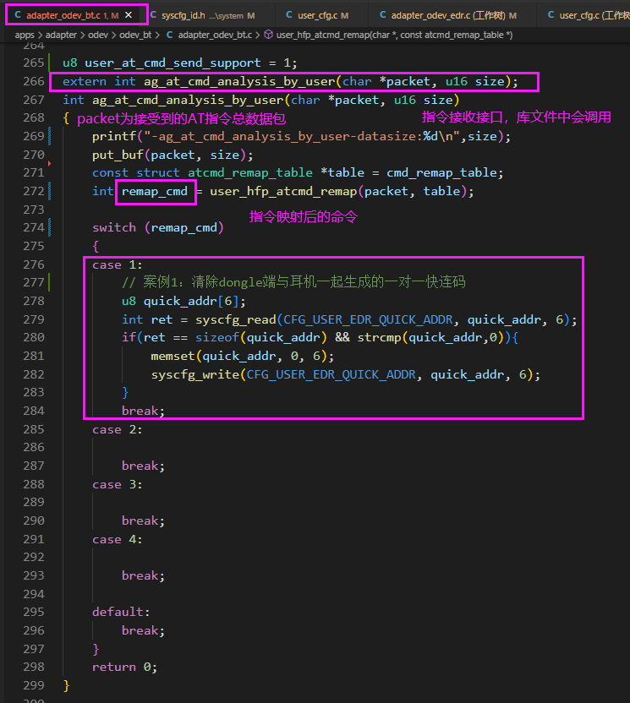Expand the odev_bt breadcrumb folder
The width and height of the screenshot is (630, 703).
(x=135, y=35)
